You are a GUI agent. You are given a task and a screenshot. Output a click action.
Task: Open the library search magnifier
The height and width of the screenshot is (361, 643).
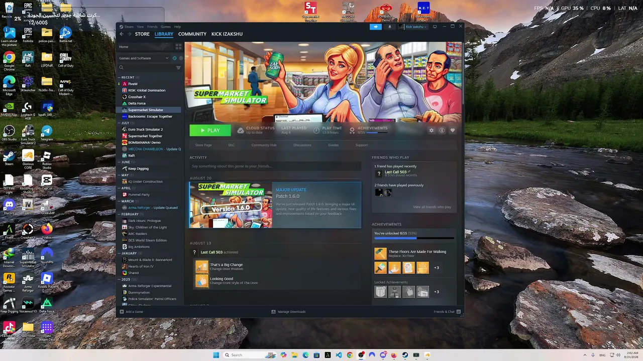pyautogui.click(x=121, y=68)
